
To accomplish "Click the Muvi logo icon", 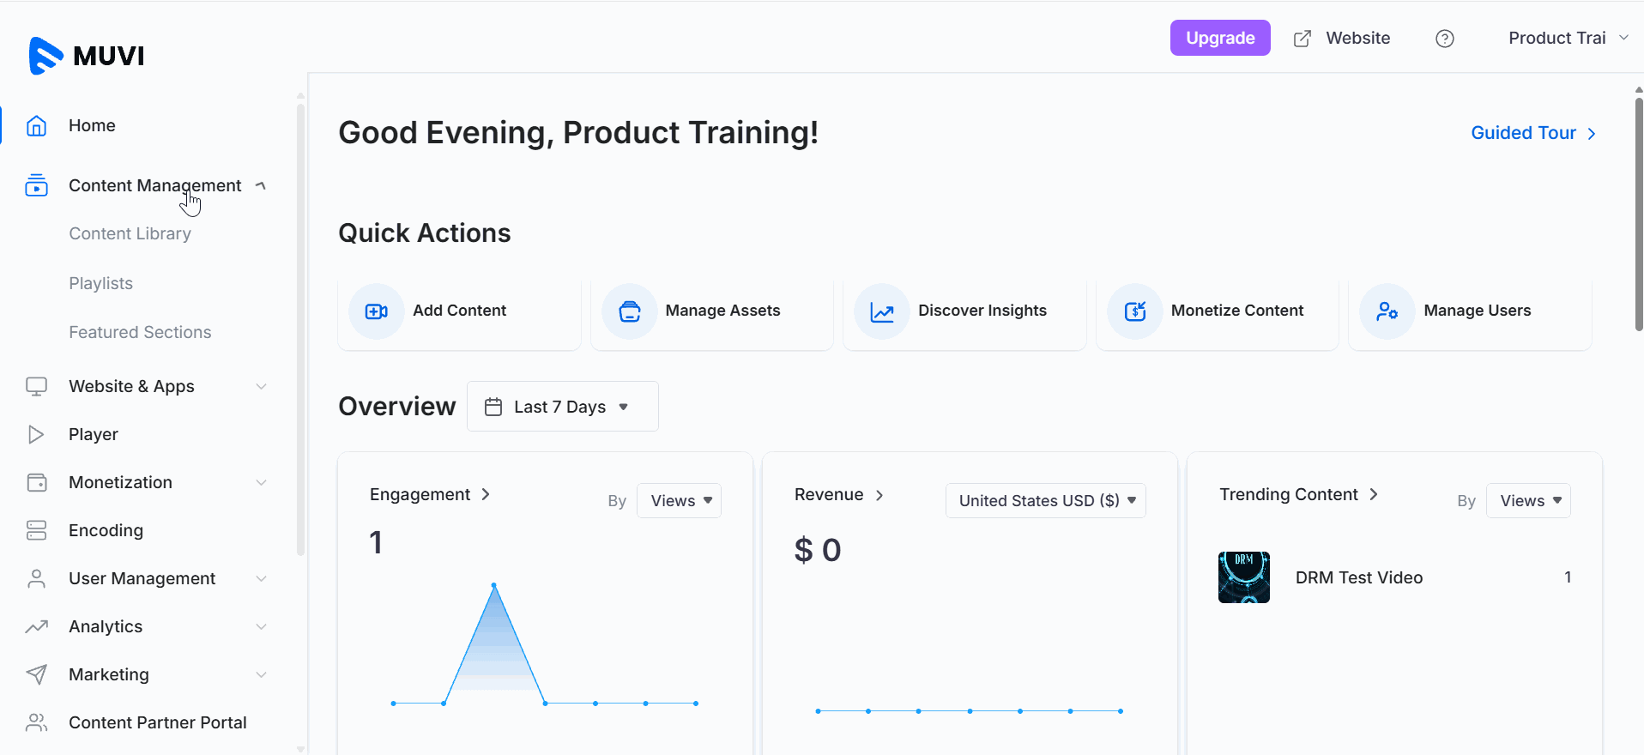I will (45, 56).
